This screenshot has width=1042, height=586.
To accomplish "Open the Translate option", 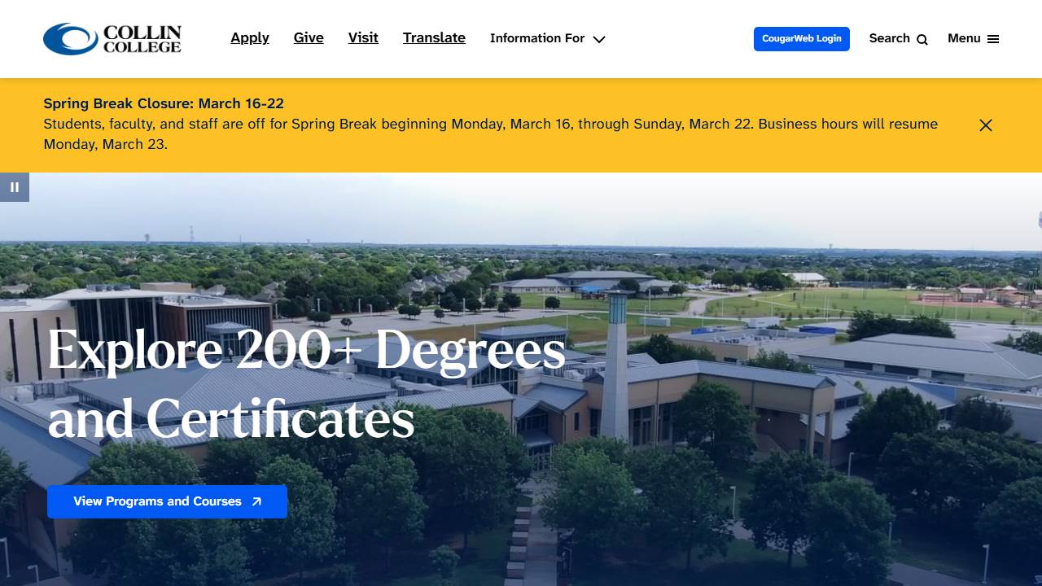I will click(434, 37).
